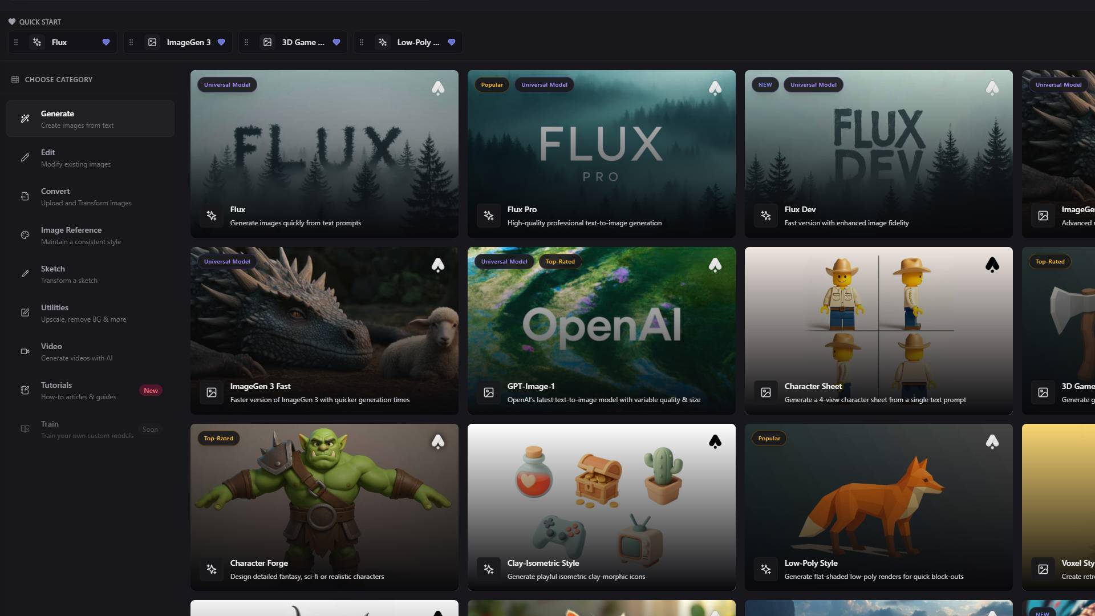The width and height of the screenshot is (1095, 616).
Task: Select the Image Reference category
Action: pyautogui.click(x=90, y=235)
